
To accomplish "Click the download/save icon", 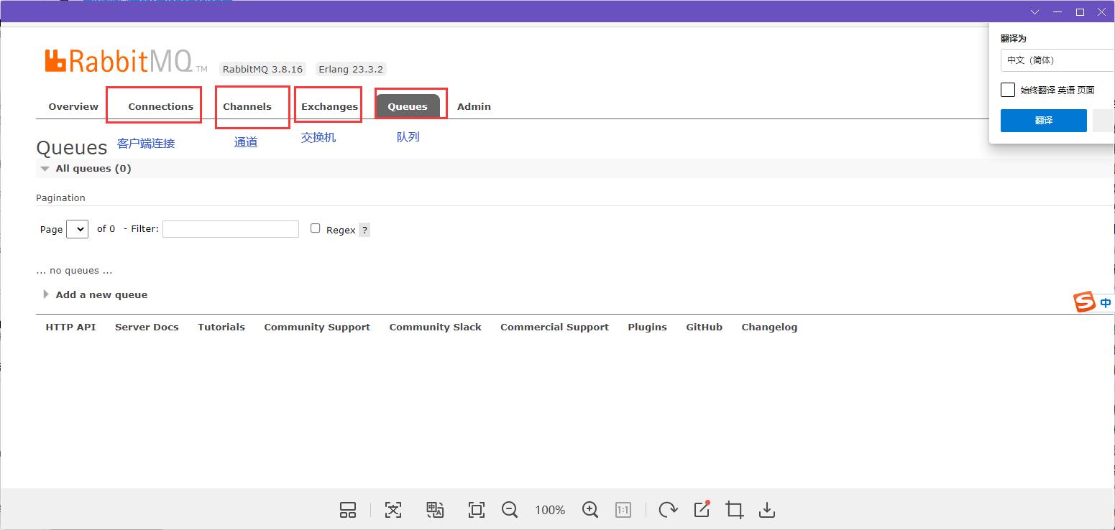I will (767, 510).
